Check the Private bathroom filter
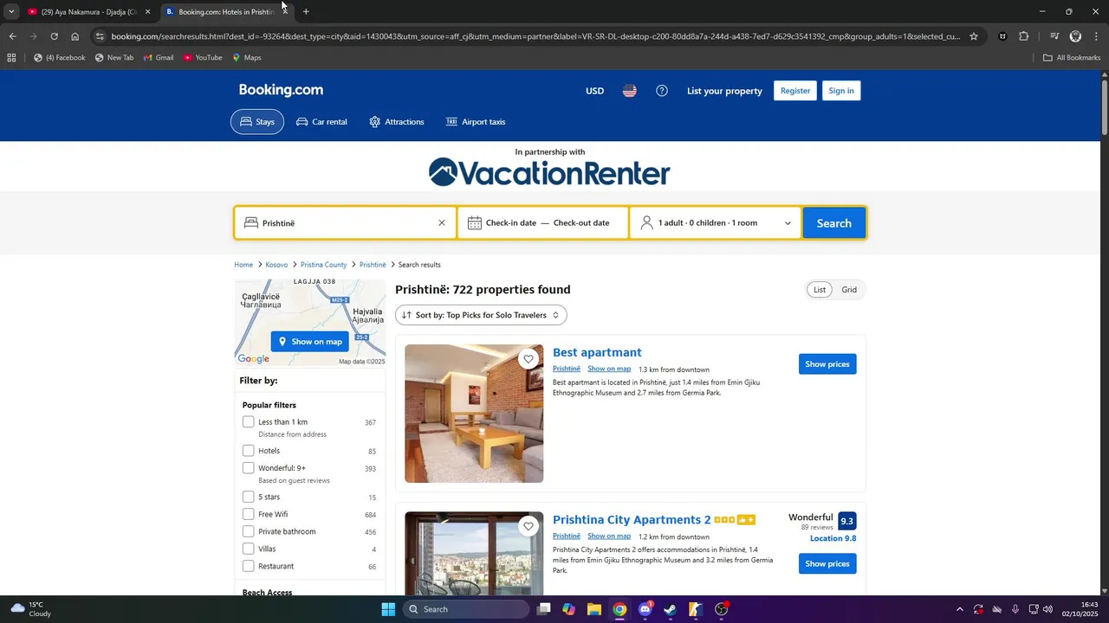 pos(249,531)
